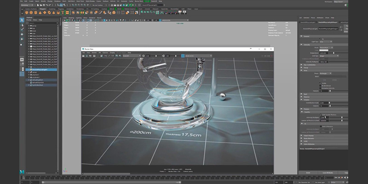Click the Number of Photons to Emit field
368x184 pixels.
pos(324,121)
